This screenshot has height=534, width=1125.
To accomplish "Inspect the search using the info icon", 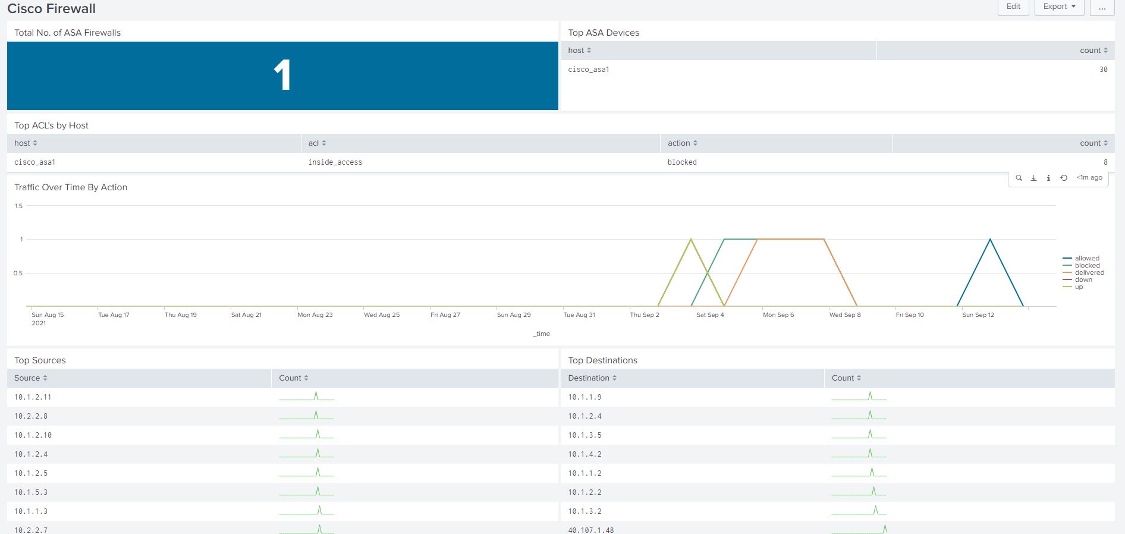I will (x=1048, y=178).
